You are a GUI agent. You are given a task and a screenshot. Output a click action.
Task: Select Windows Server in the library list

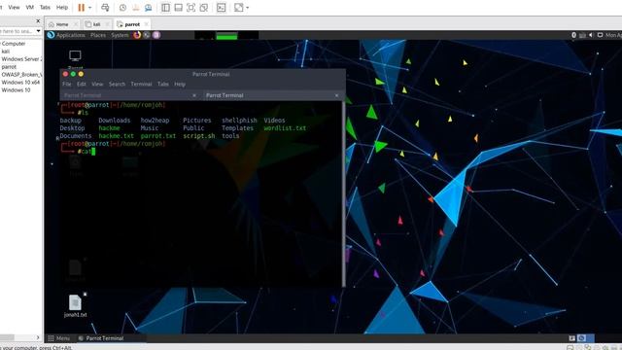click(x=20, y=59)
